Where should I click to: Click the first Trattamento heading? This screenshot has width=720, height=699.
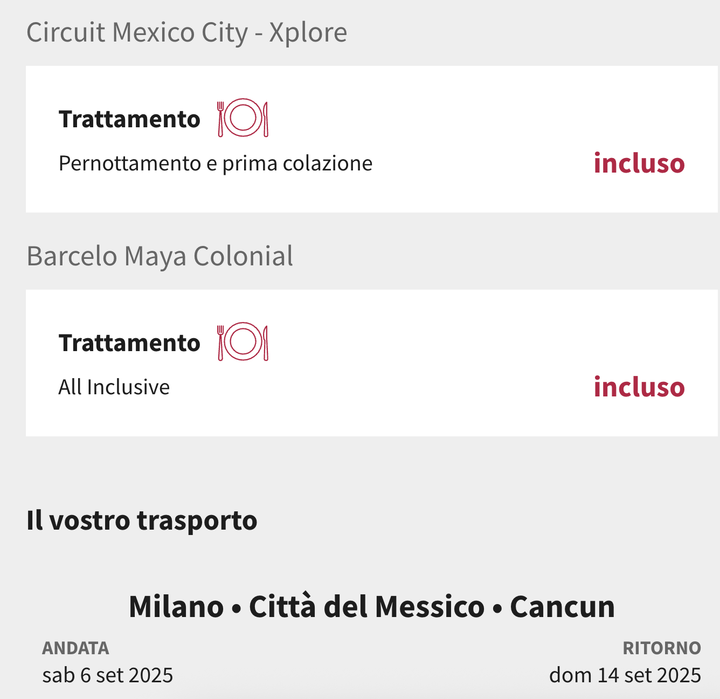[129, 119]
